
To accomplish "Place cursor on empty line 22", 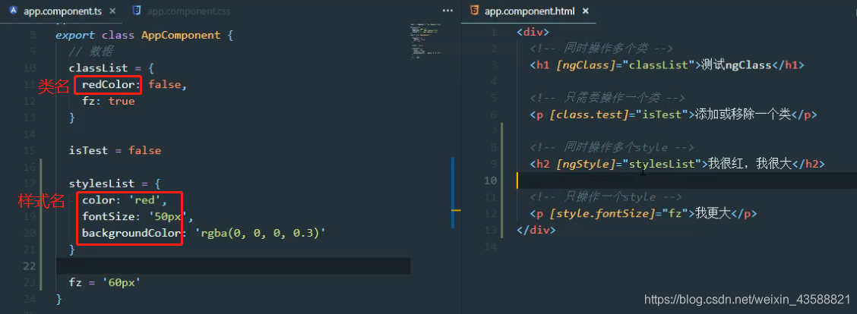I will 233,266.
